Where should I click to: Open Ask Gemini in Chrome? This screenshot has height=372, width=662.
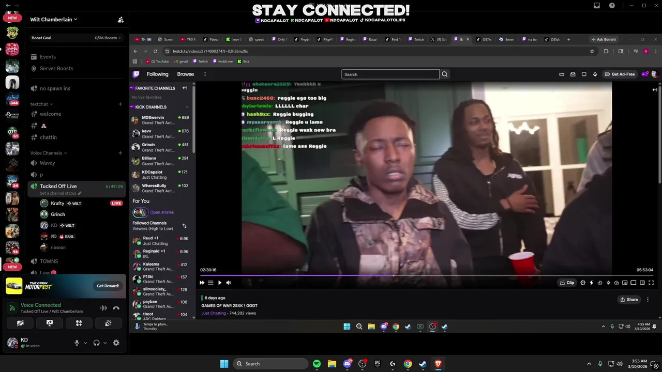603,39
